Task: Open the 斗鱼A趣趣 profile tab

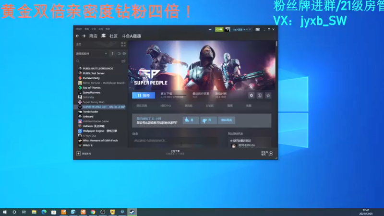Action: (132, 36)
